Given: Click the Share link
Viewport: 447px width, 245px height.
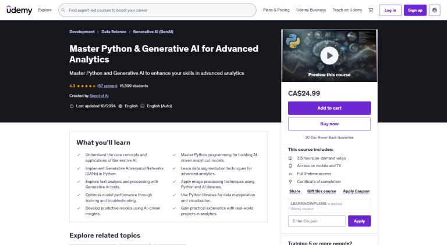Looking at the screenshot, I should (x=295, y=191).
